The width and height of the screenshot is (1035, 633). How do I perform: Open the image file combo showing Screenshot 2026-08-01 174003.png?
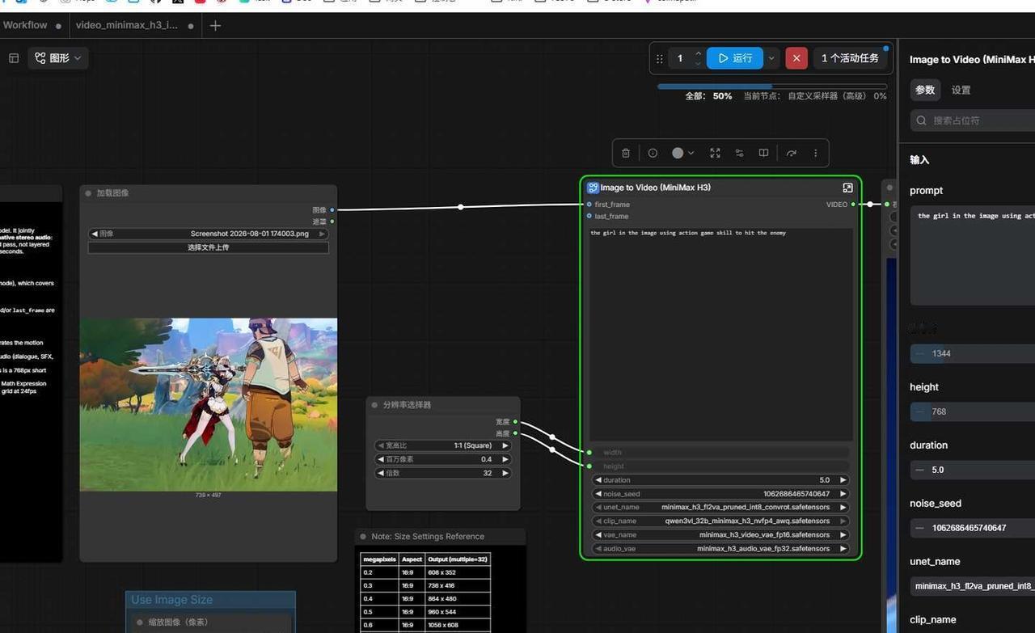pyautogui.click(x=209, y=234)
